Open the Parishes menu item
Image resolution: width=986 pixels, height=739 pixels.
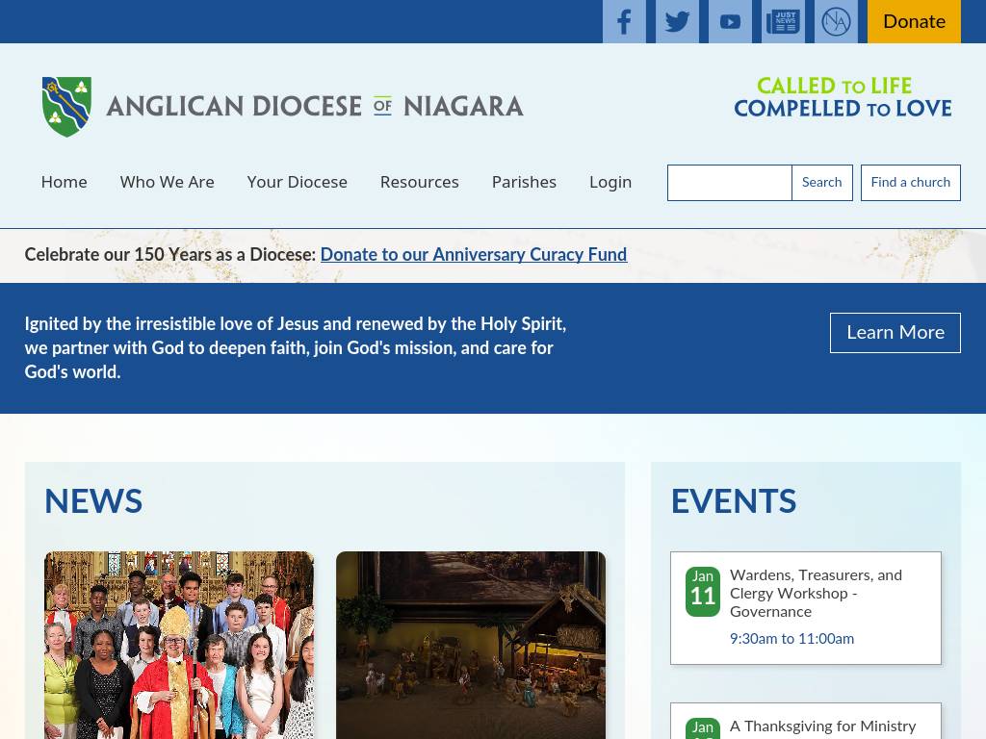point(524,182)
